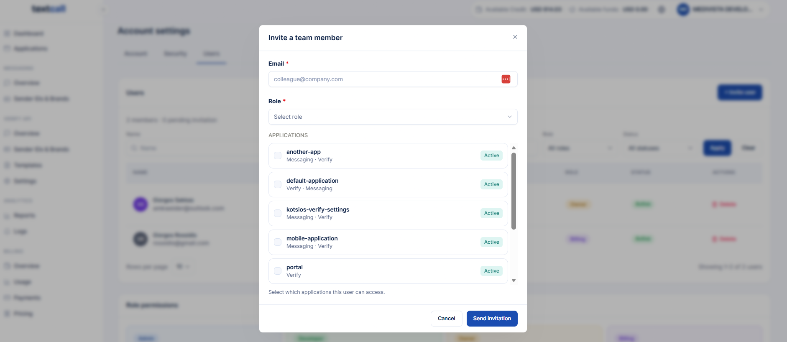Close the Invite a team member dialog
The height and width of the screenshot is (342, 787).
coord(515,37)
